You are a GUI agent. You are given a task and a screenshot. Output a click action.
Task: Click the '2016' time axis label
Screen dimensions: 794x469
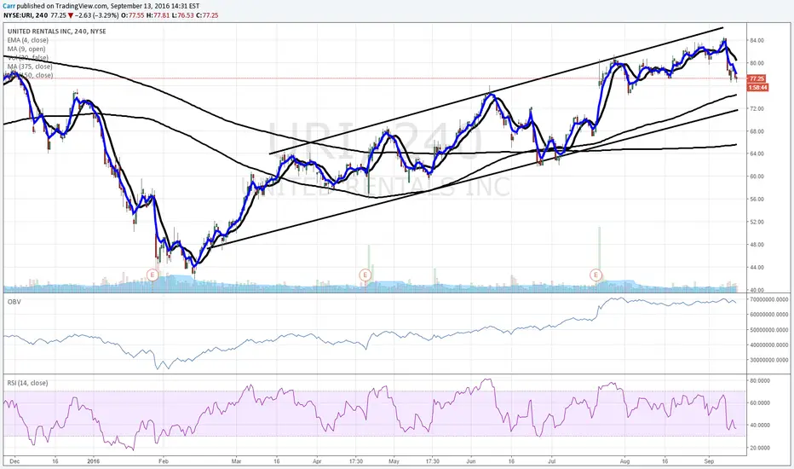(x=93, y=462)
